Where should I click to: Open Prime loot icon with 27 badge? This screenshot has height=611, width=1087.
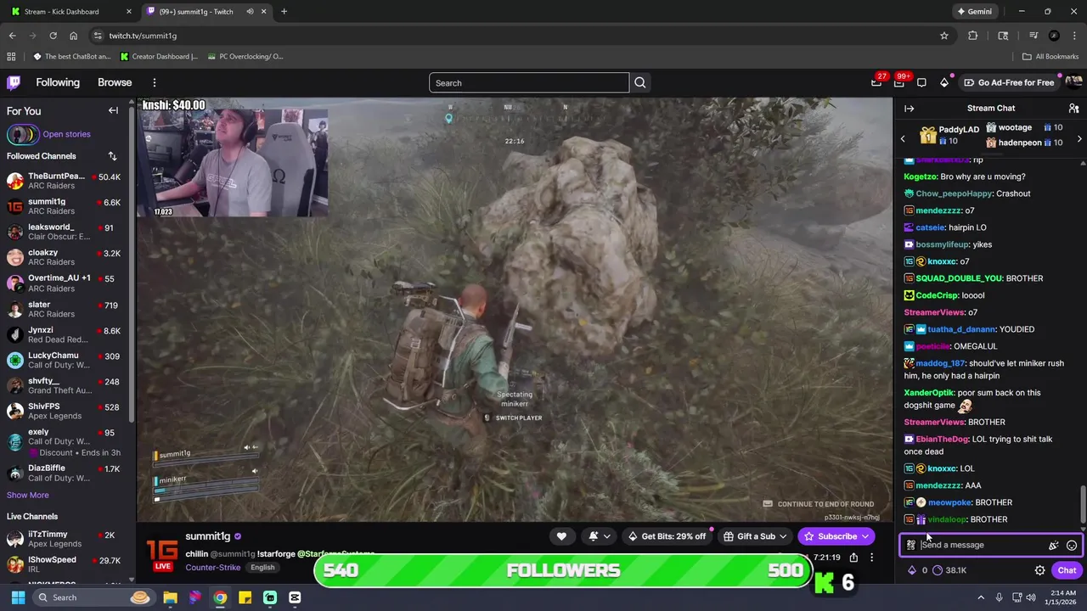point(876,82)
